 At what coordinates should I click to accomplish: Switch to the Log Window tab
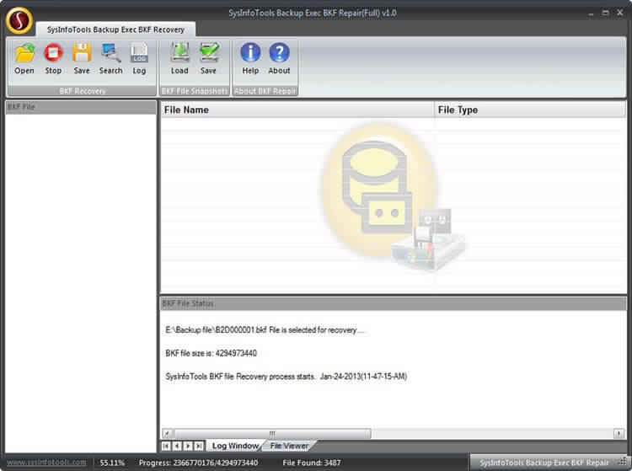235,446
